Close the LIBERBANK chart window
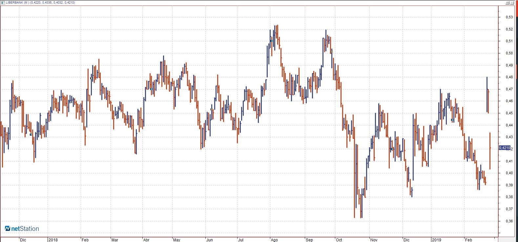 click(x=512, y=3)
